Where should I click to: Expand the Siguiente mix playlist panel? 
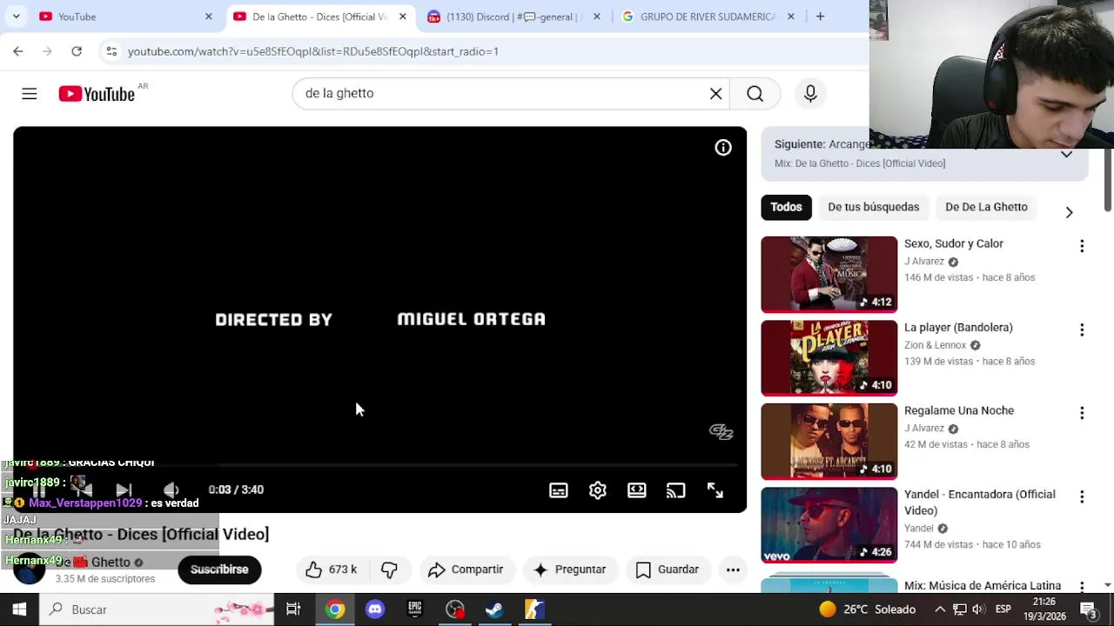pos(1066,155)
